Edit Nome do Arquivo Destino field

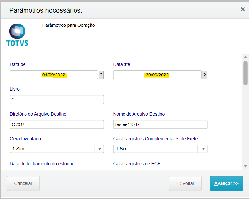coord(160,124)
